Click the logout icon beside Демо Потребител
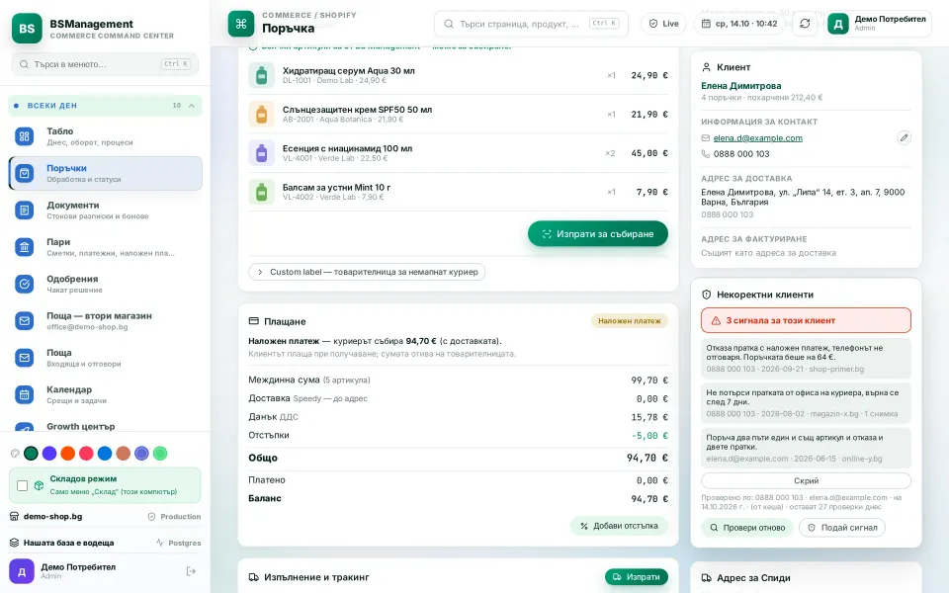 click(x=191, y=571)
